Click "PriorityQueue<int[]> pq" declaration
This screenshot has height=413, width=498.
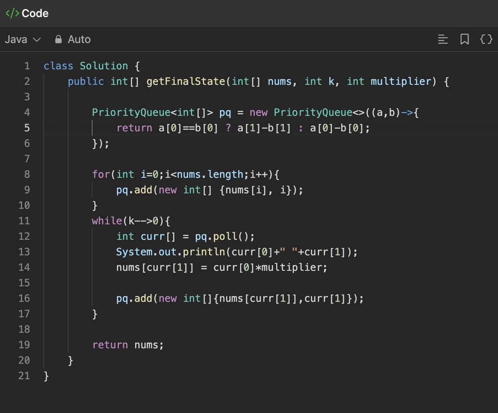161,112
